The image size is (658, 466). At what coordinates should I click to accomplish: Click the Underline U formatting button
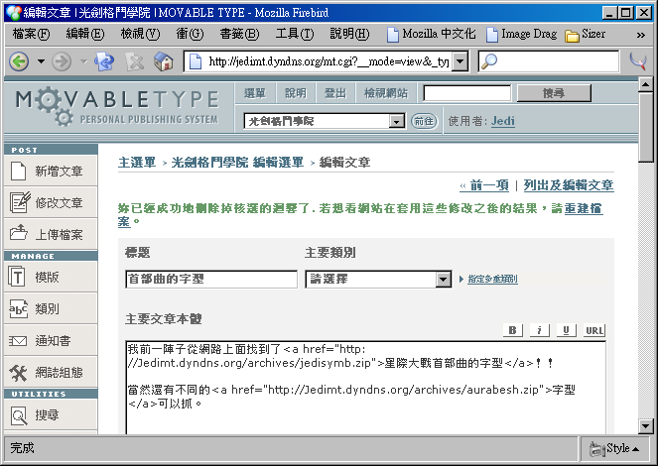(567, 330)
